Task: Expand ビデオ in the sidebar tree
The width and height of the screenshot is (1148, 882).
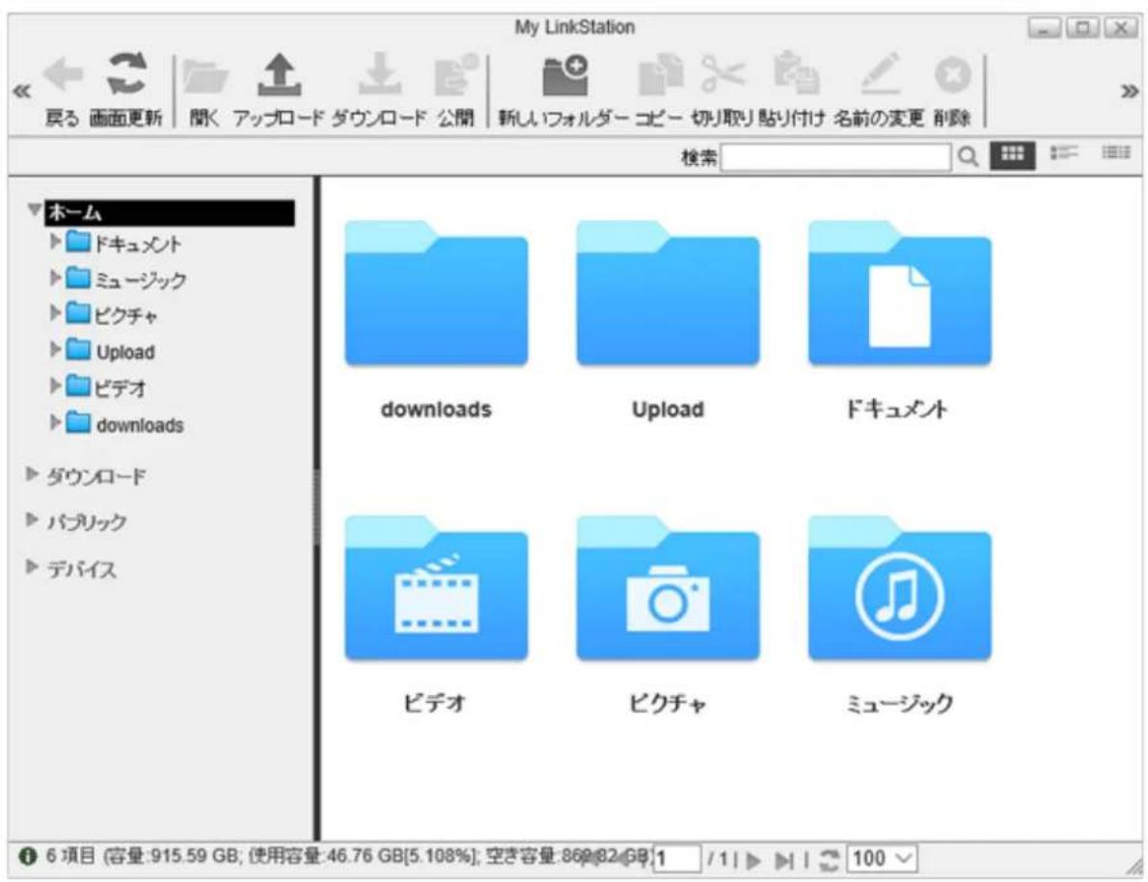Action: [55, 386]
